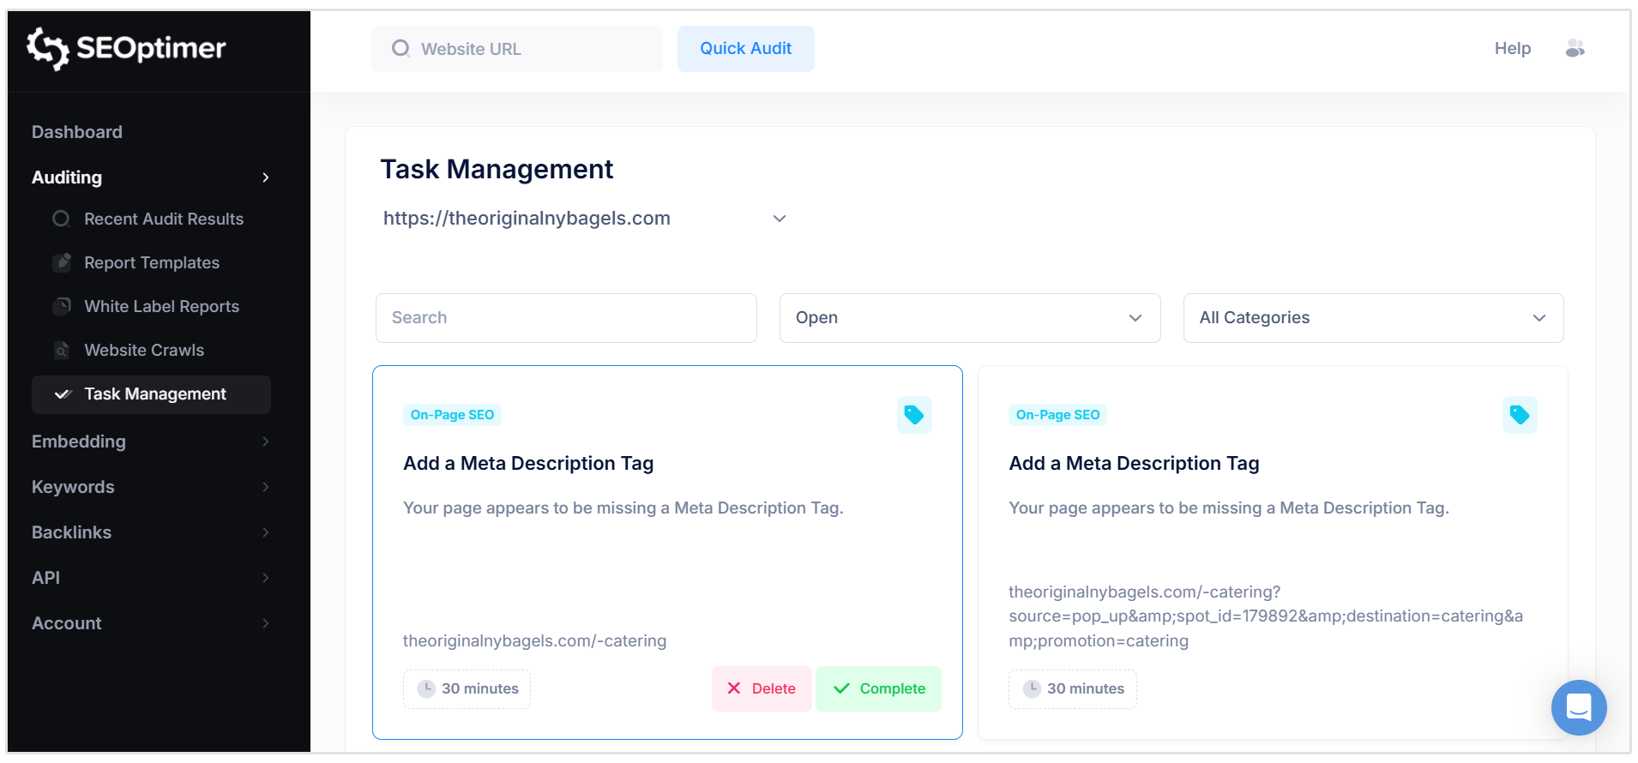Click the 30 minutes badge on second card
Viewport: 1638px width, 763px height.
[x=1073, y=688]
